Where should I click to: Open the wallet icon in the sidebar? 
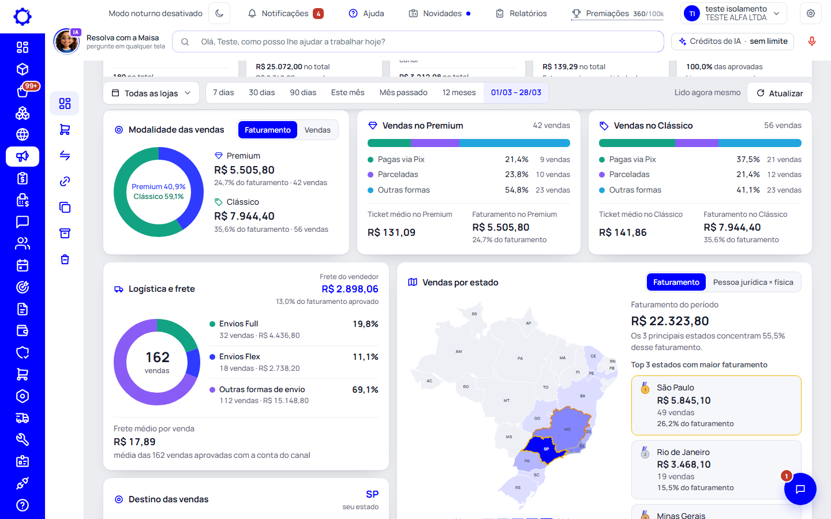click(x=23, y=331)
